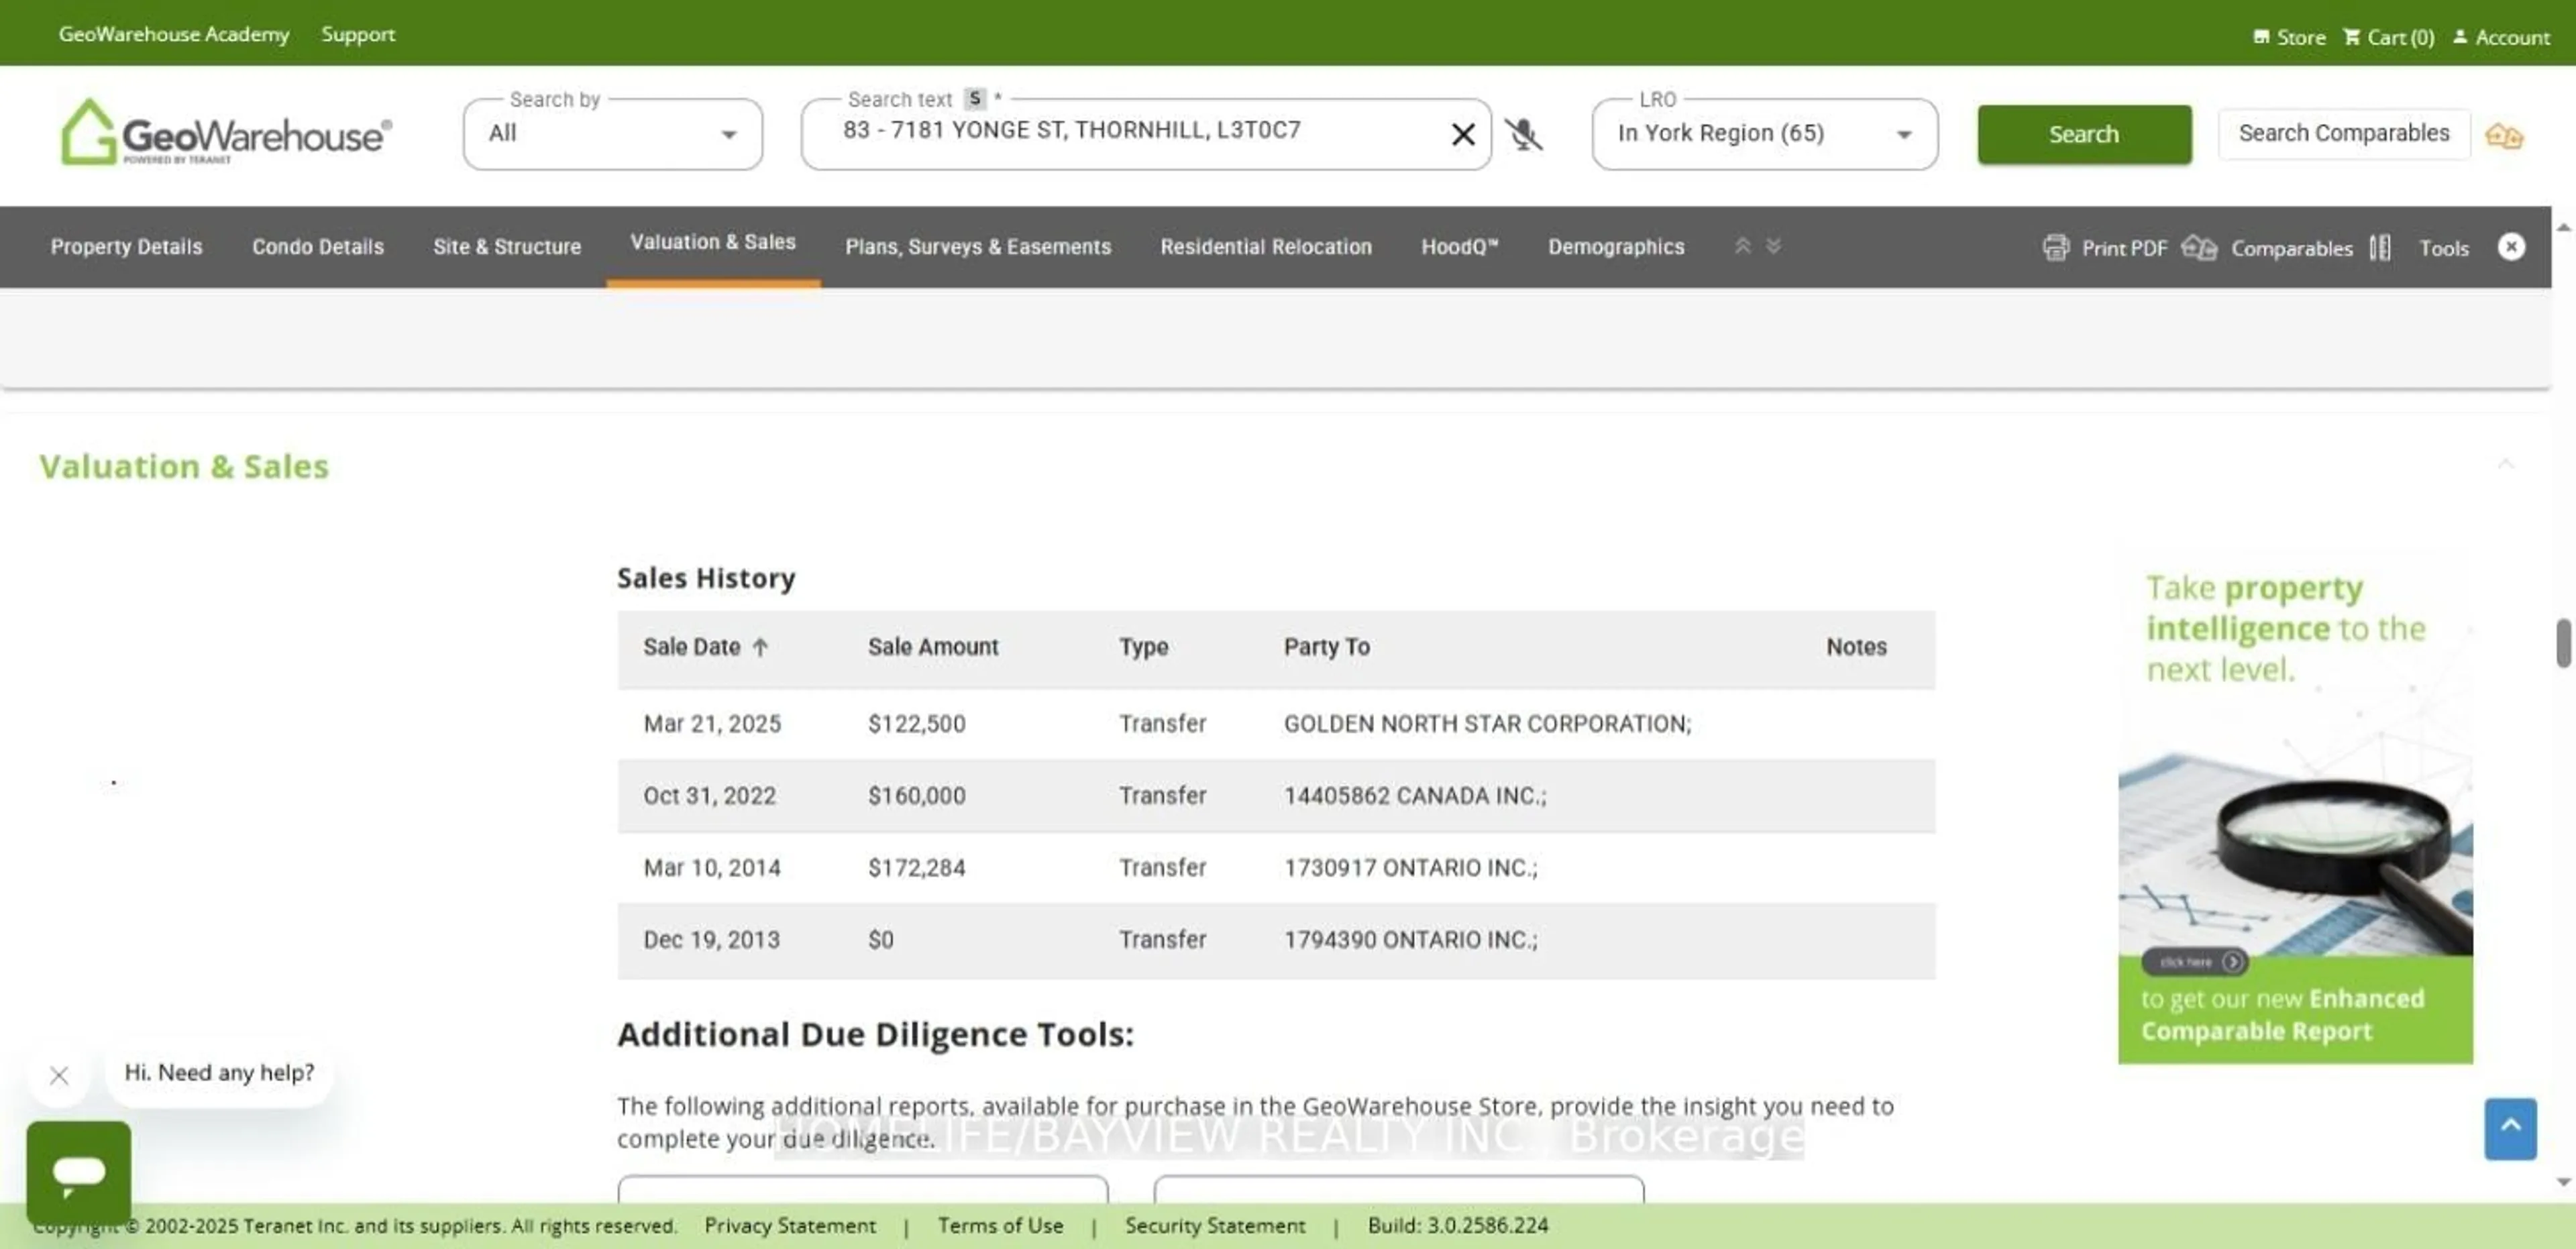Select the 'Mar 21, 2025' sale date cell

pos(712,724)
